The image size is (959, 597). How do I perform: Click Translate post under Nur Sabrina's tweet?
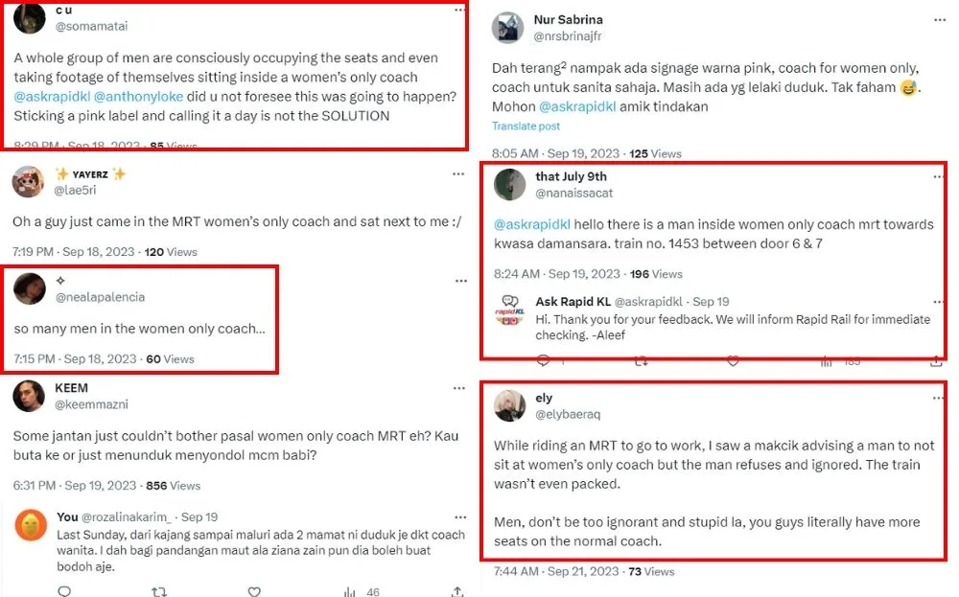(x=527, y=126)
